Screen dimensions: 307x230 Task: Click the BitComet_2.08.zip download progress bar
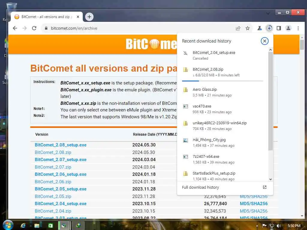(x=222, y=81)
